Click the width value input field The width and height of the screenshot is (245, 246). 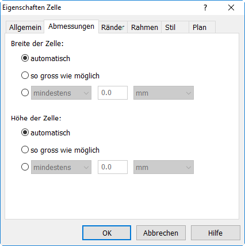coord(113,93)
